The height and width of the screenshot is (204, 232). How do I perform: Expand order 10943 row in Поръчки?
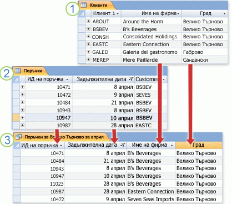tap(22, 110)
